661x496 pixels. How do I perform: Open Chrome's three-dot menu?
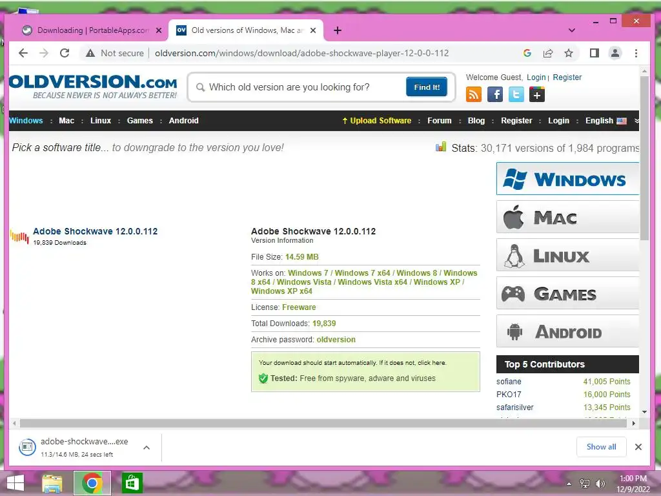pyautogui.click(x=636, y=53)
